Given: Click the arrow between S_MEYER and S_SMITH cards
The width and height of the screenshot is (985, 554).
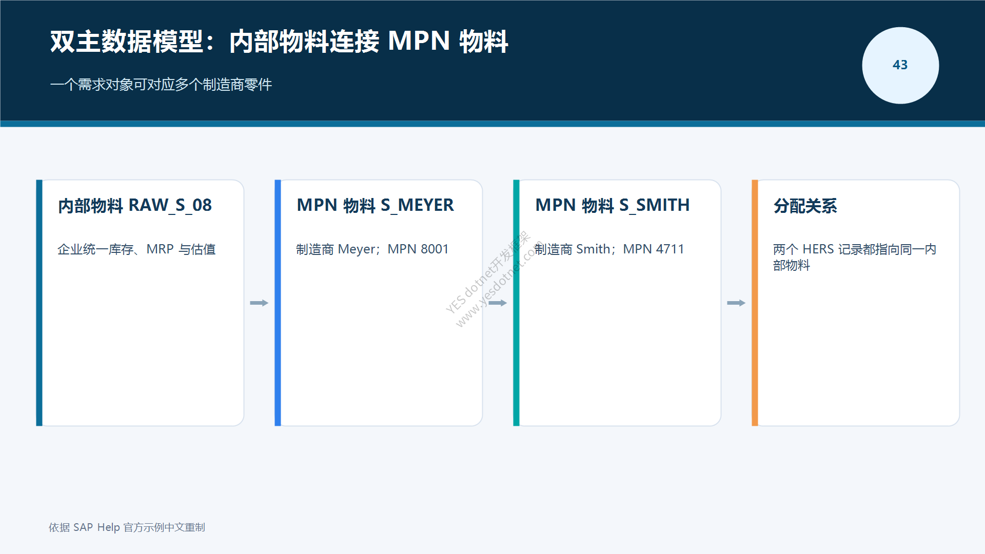Looking at the screenshot, I should click(x=498, y=303).
